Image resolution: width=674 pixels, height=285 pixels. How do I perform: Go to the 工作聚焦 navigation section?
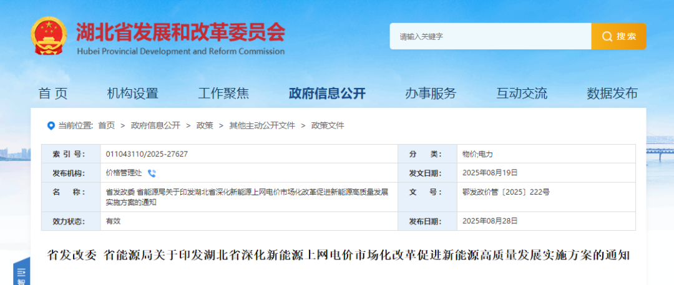coord(223,94)
